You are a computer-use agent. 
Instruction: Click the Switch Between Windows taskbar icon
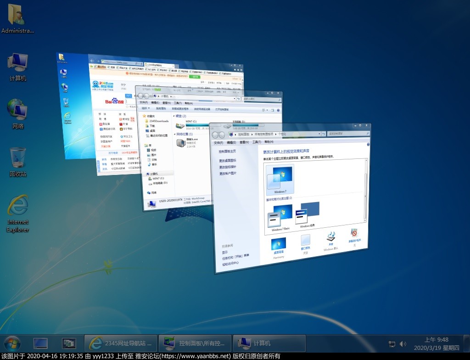coord(69,343)
